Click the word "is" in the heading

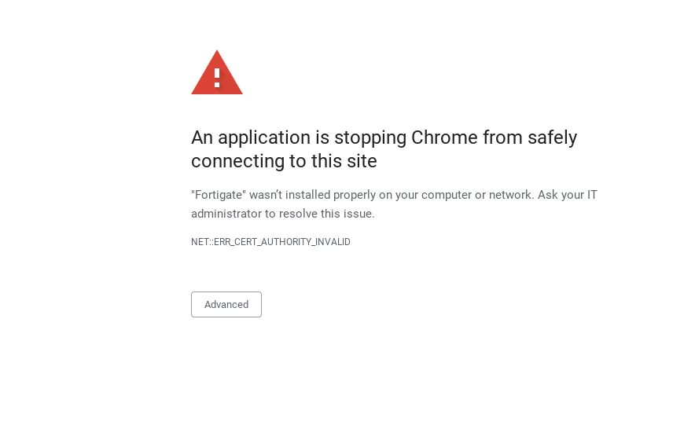tap(322, 137)
